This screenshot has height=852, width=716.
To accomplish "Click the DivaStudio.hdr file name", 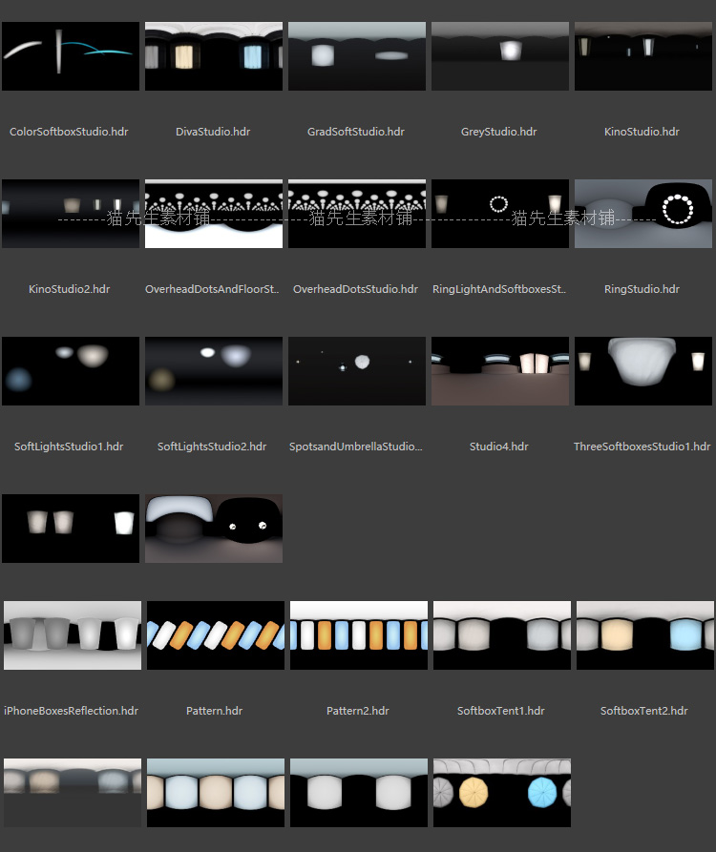I will pos(213,132).
